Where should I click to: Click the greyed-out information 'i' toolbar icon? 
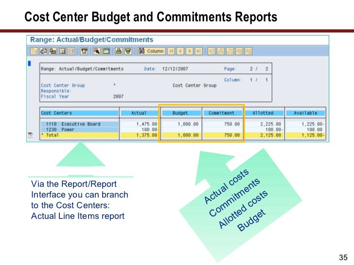[71, 51]
